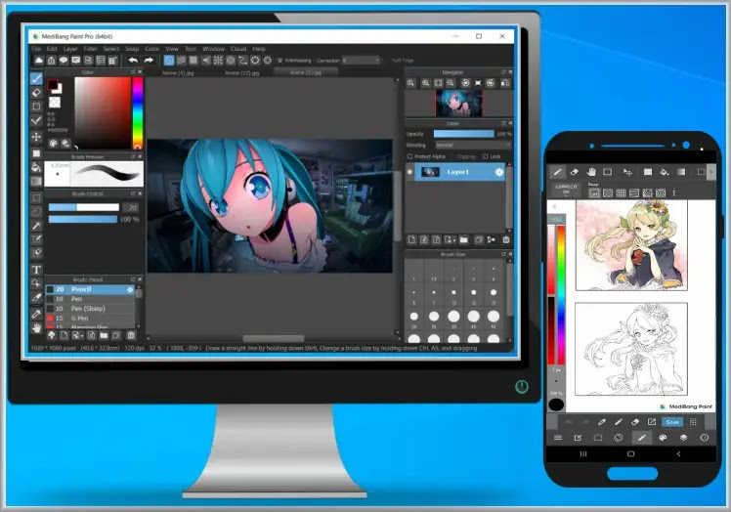The image size is (731, 512).
Task: Click the monitor power button
Action: click(x=522, y=386)
